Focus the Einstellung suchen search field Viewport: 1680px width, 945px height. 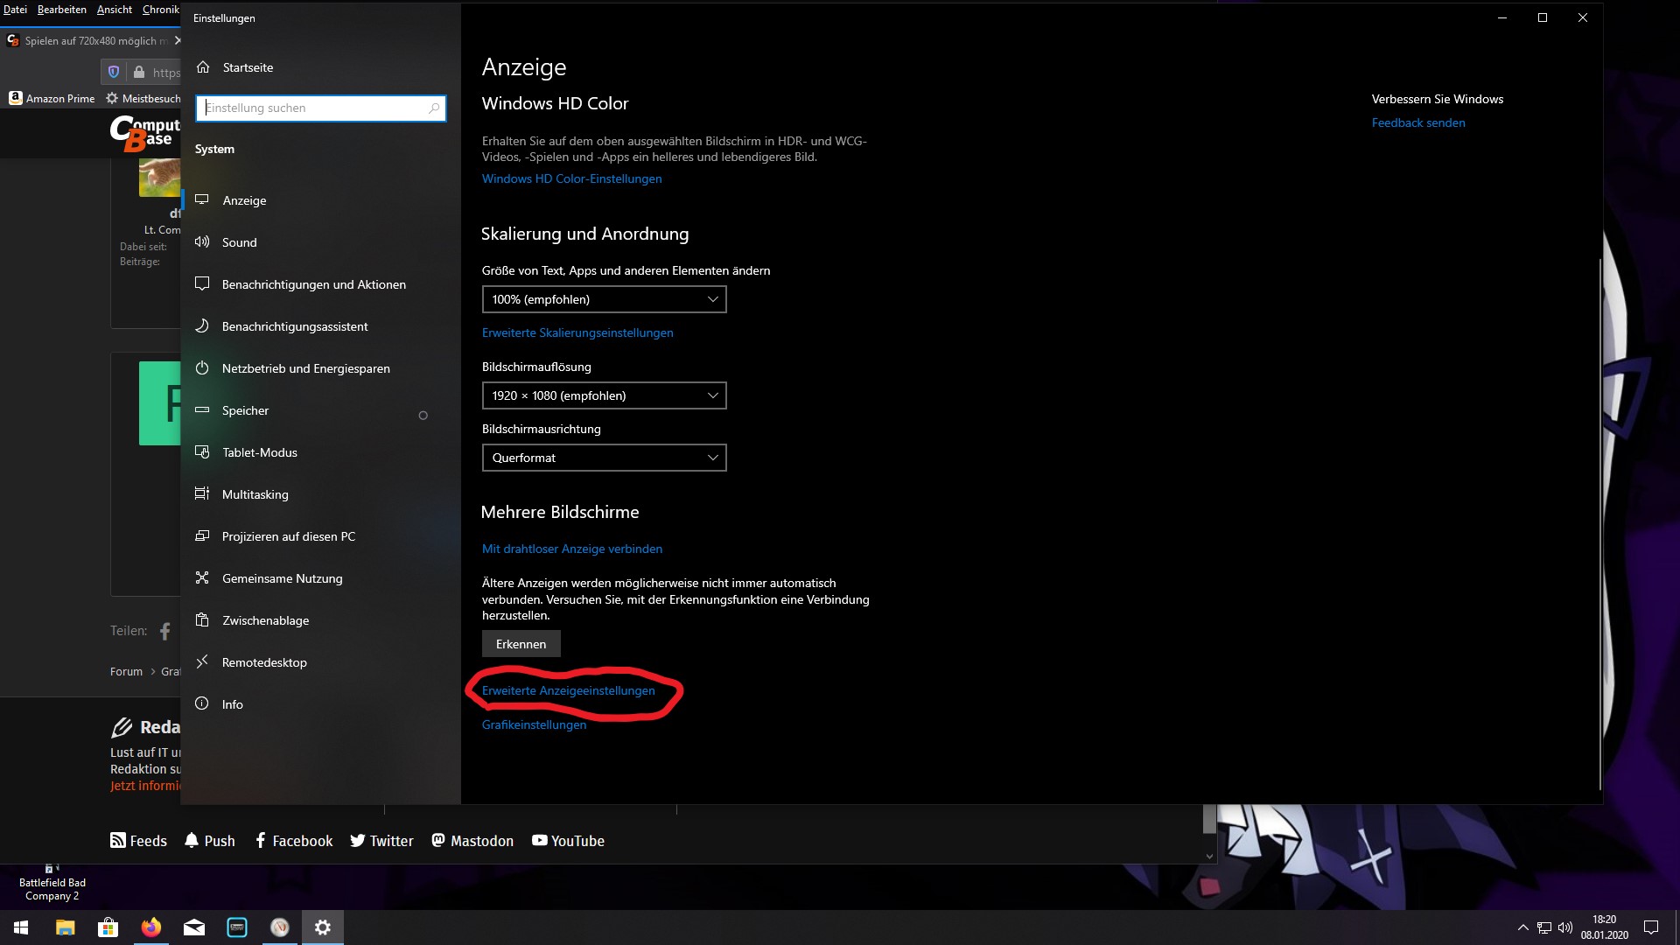[x=311, y=108]
